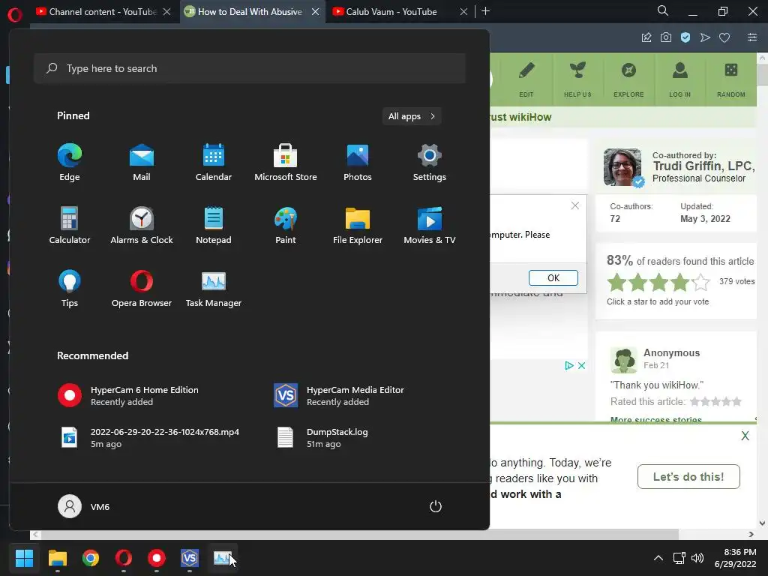The width and height of the screenshot is (768, 576).
Task: Click the Start menu power button
Action: click(x=436, y=506)
